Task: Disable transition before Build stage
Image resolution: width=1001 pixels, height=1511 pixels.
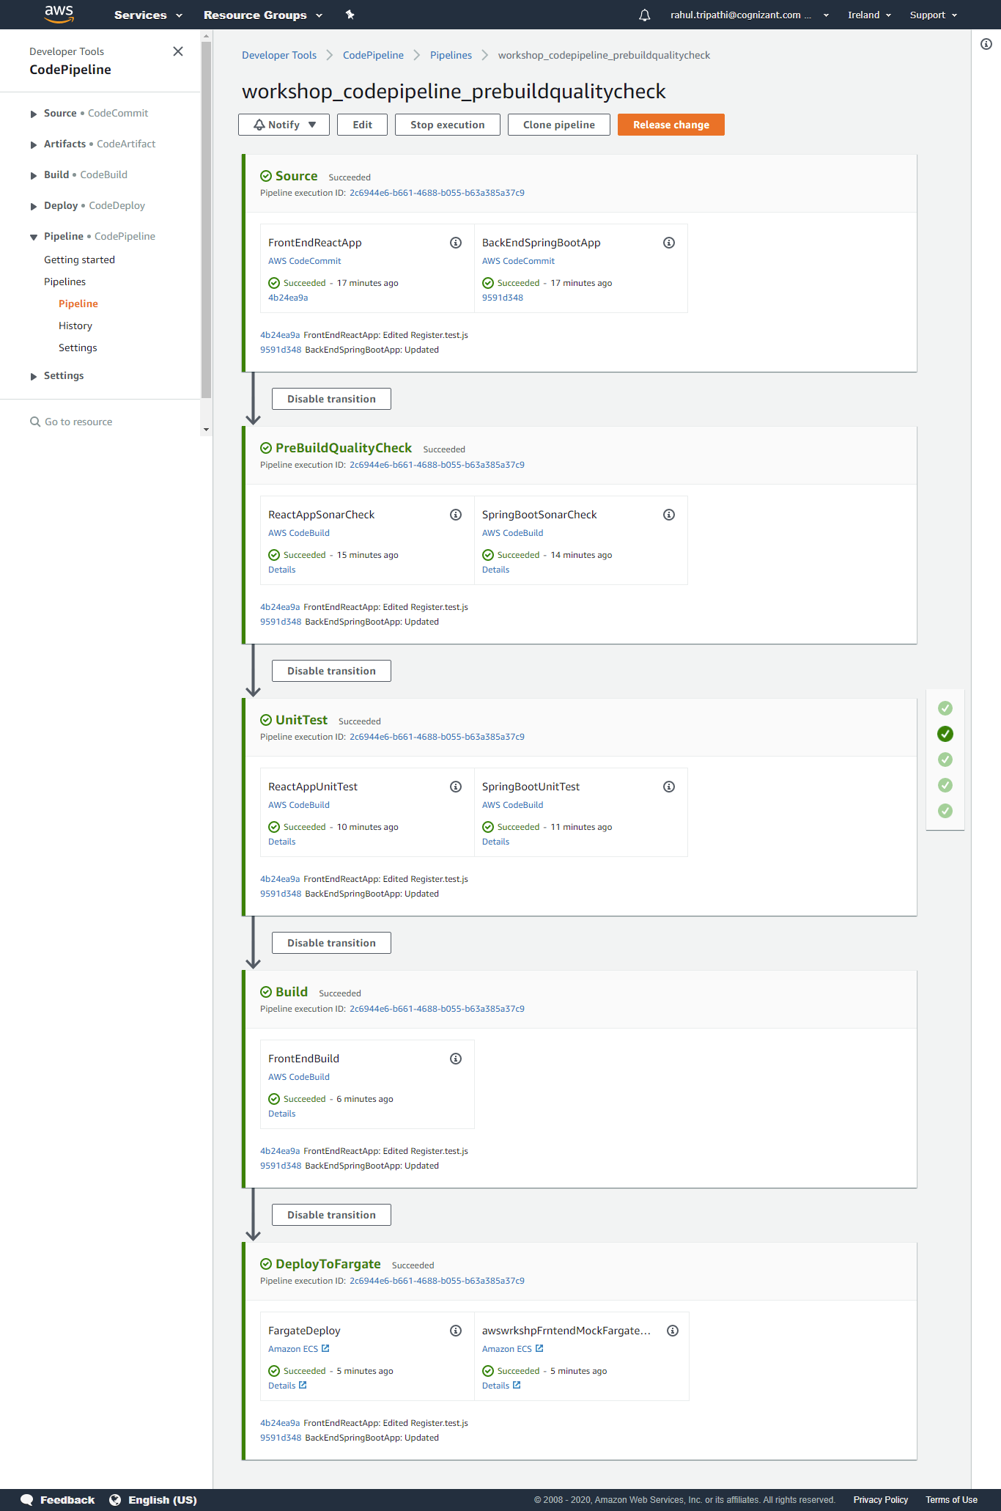Action: pos(331,943)
